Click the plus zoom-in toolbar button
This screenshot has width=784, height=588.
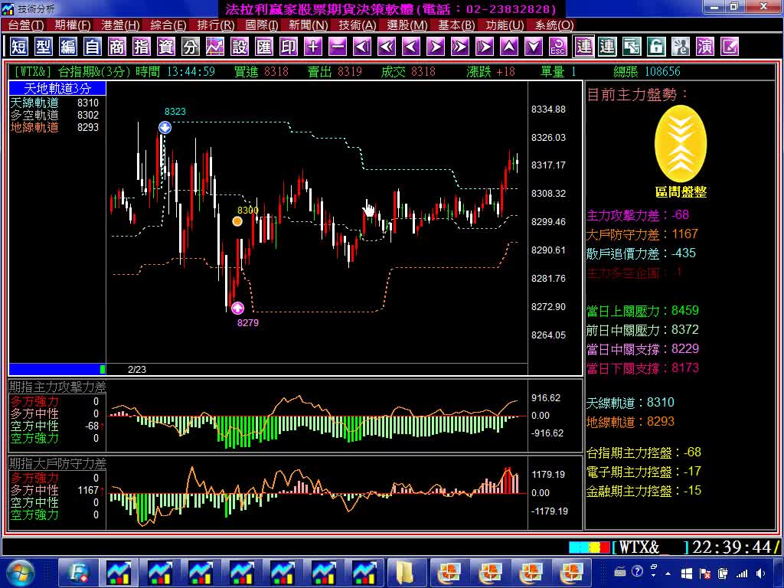point(313,47)
